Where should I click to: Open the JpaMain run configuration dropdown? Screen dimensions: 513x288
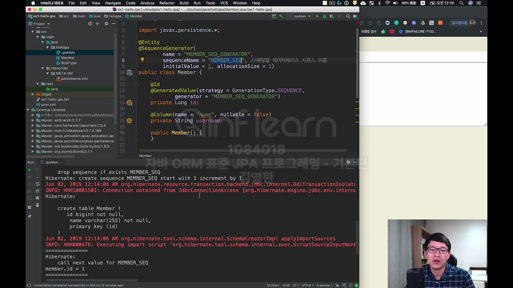pyautogui.click(x=300, y=16)
